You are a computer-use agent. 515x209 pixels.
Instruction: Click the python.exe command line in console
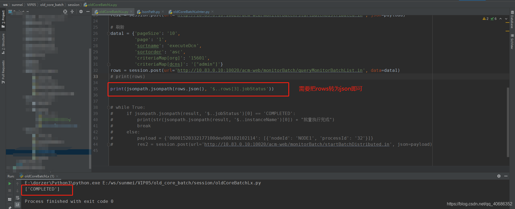coord(143,183)
